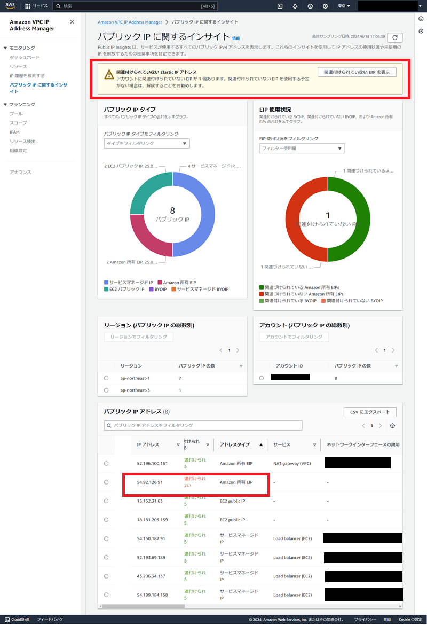This screenshot has height=625, width=427.
Task: Sort the service column
Action: (315, 444)
